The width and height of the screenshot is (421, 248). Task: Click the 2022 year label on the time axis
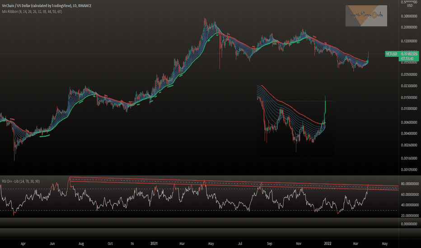(327, 243)
